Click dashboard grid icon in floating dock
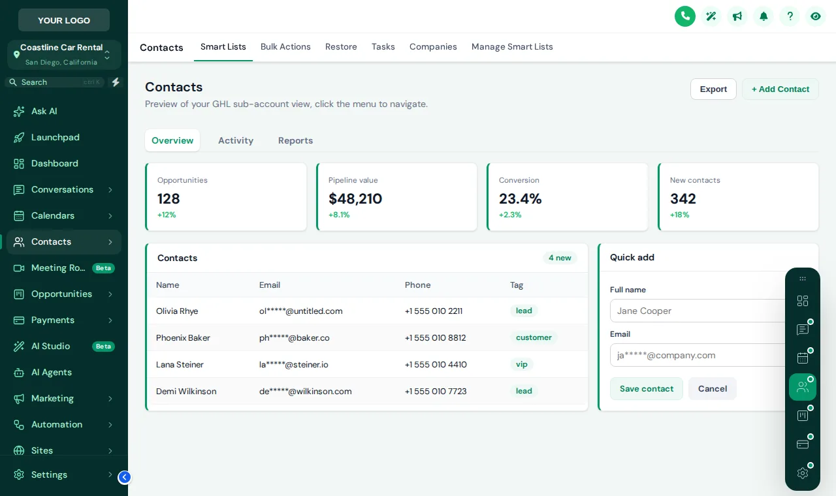This screenshot has height=496, width=836. tap(803, 301)
